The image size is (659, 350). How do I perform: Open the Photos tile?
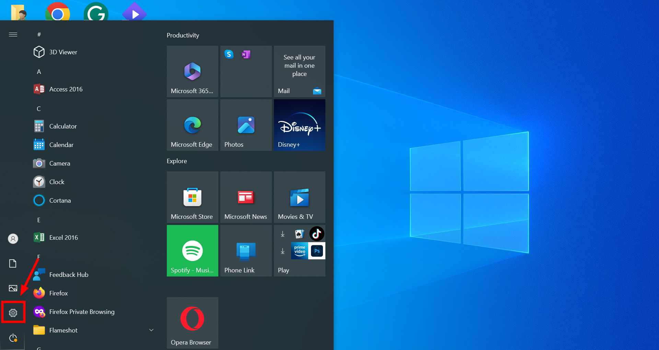point(245,125)
